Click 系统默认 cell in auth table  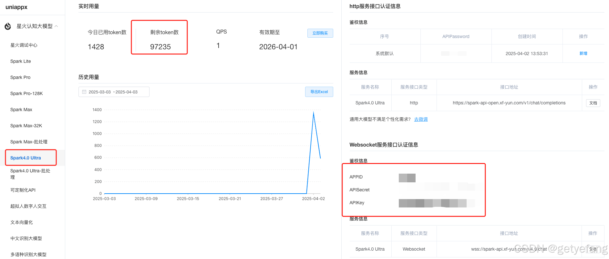pos(385,53)
